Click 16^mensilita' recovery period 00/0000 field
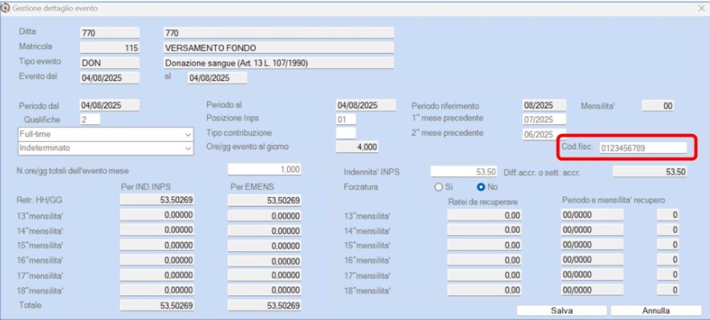The height and width of the screenshot is (320, 710). 592,260
